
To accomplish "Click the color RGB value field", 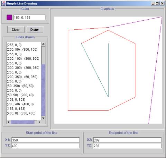I will click(x=29, y=18).
